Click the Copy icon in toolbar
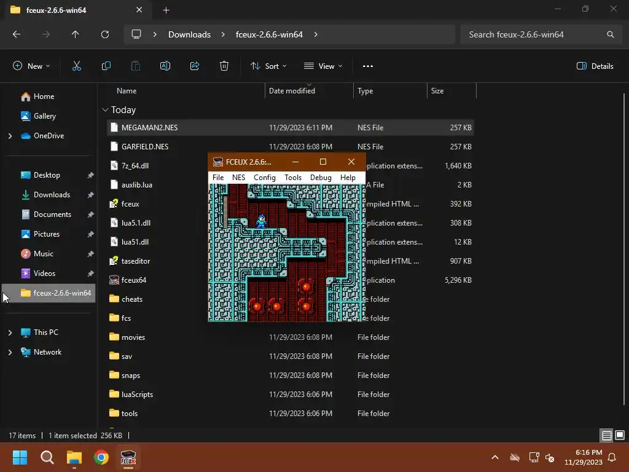Image resolution: width=629 pixels, height=472 pixels. (106, 66)
